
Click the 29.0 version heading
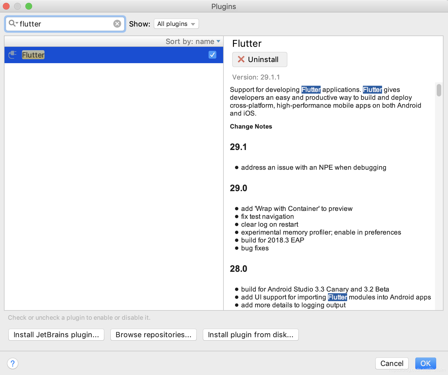coord(239,188)
